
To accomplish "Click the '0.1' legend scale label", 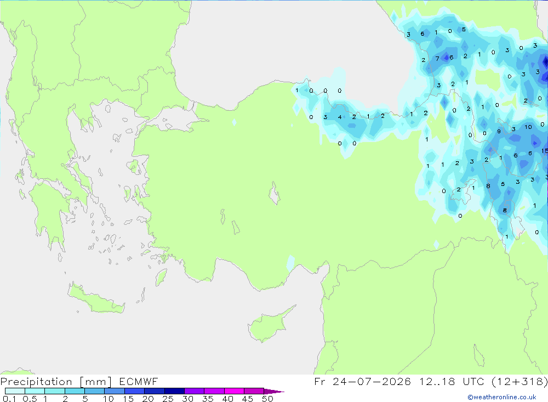I will coord(9,399).
